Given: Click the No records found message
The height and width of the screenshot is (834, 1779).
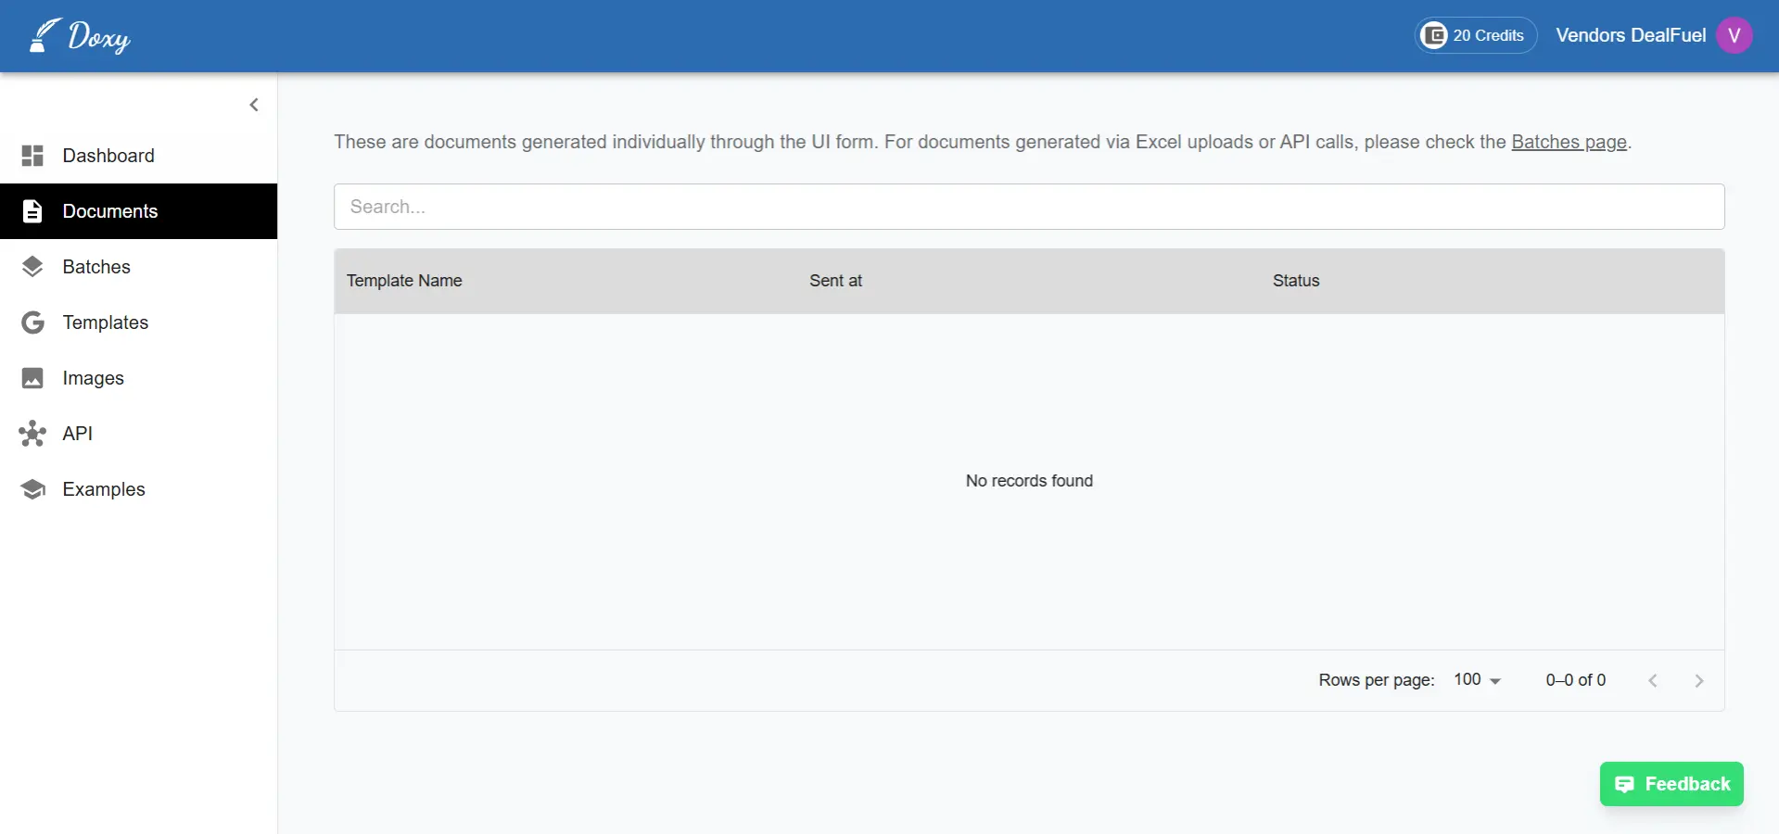Looking at the screenshot, I should 1029,481.
